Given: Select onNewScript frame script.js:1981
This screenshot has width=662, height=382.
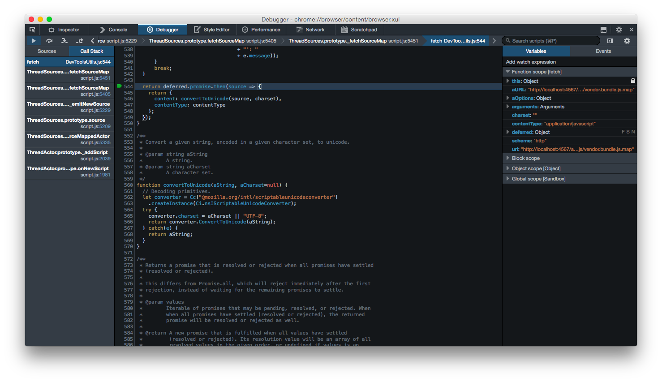Looking at the screenshot, I should (x=69, y=172).
